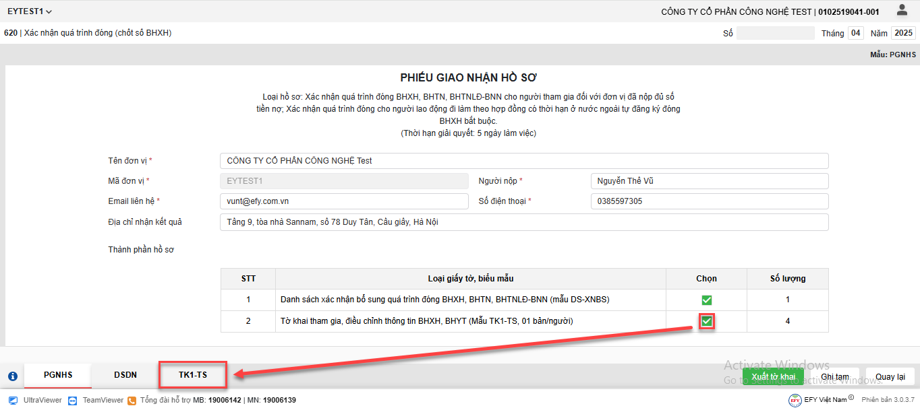Click the Email liên hệ field
This screenshot has height=408, width=920.
(x=343, y=201)
